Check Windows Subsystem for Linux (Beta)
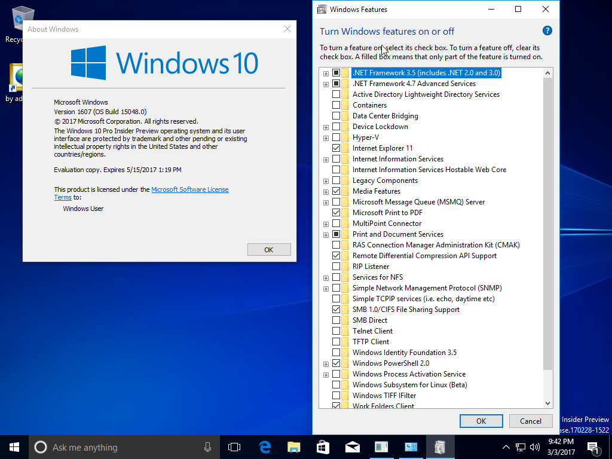This screenshot has height=459, width=612. [336, 385]
